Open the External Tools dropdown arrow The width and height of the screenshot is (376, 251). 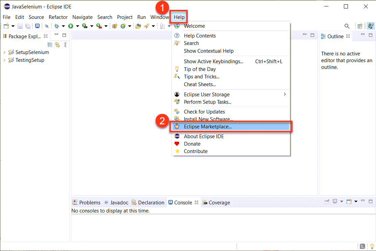(106, 26)
